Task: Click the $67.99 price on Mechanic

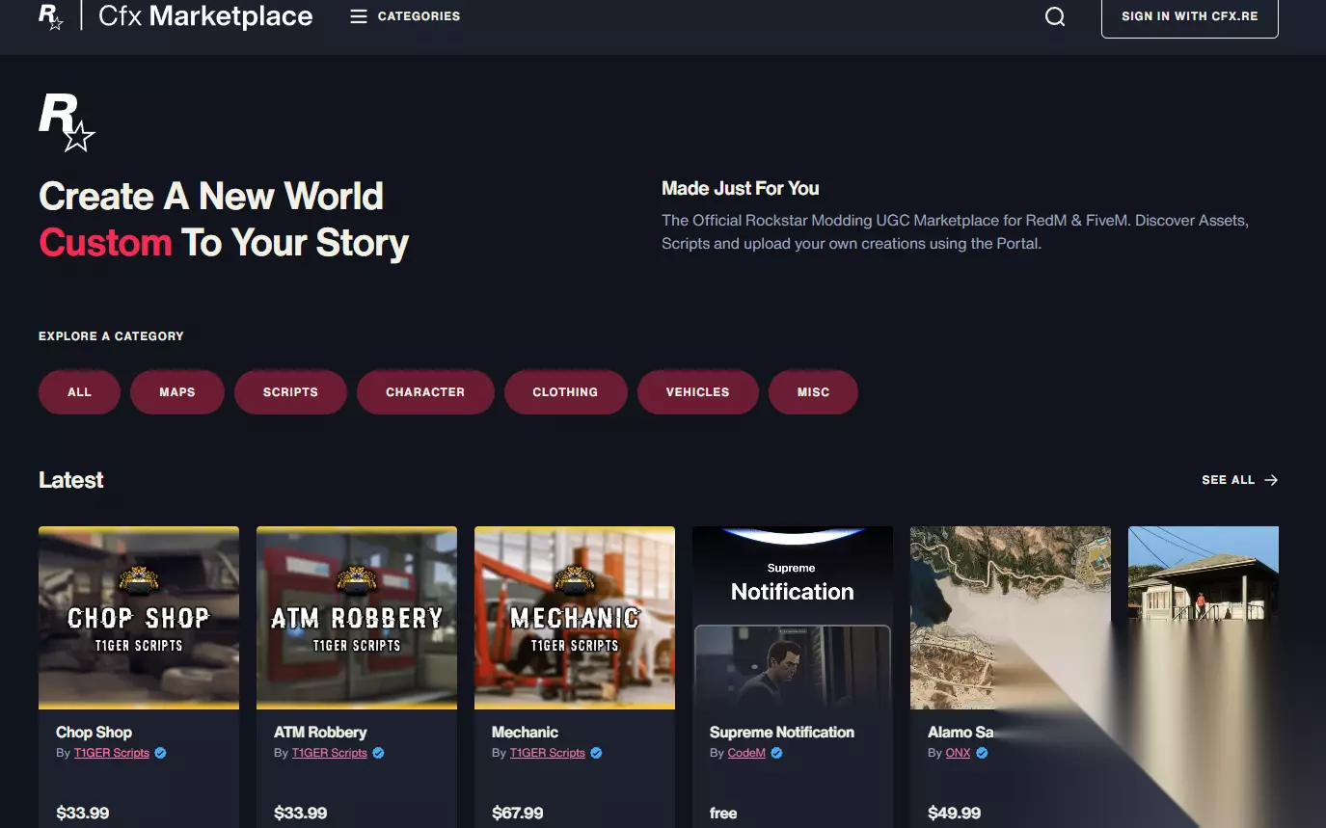Action: click(x=518, y=814)
